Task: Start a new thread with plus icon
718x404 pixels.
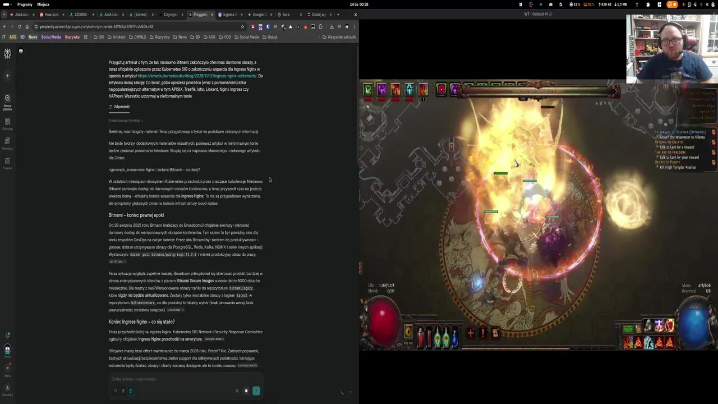Action: (x=7, y=76)
